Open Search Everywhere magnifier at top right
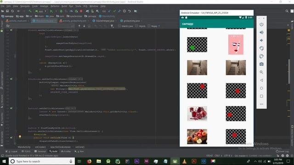 click(x=287, y=11)
